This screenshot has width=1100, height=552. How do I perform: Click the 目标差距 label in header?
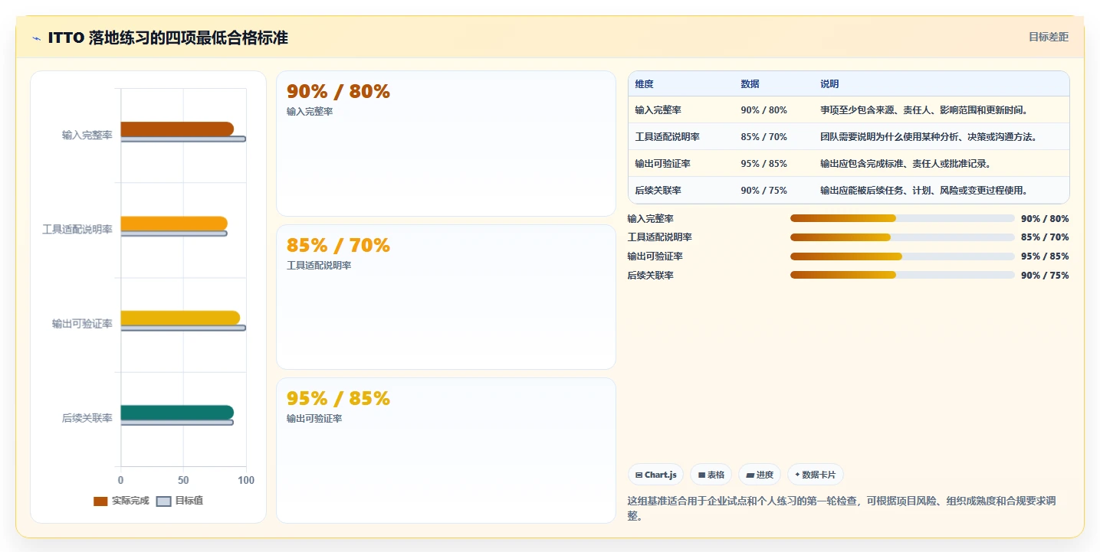coord(1048,37)
